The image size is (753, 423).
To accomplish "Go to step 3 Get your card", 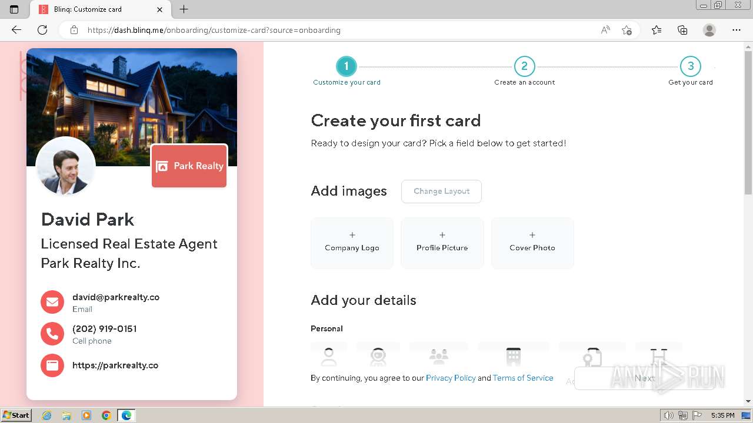I will [691, 66].
